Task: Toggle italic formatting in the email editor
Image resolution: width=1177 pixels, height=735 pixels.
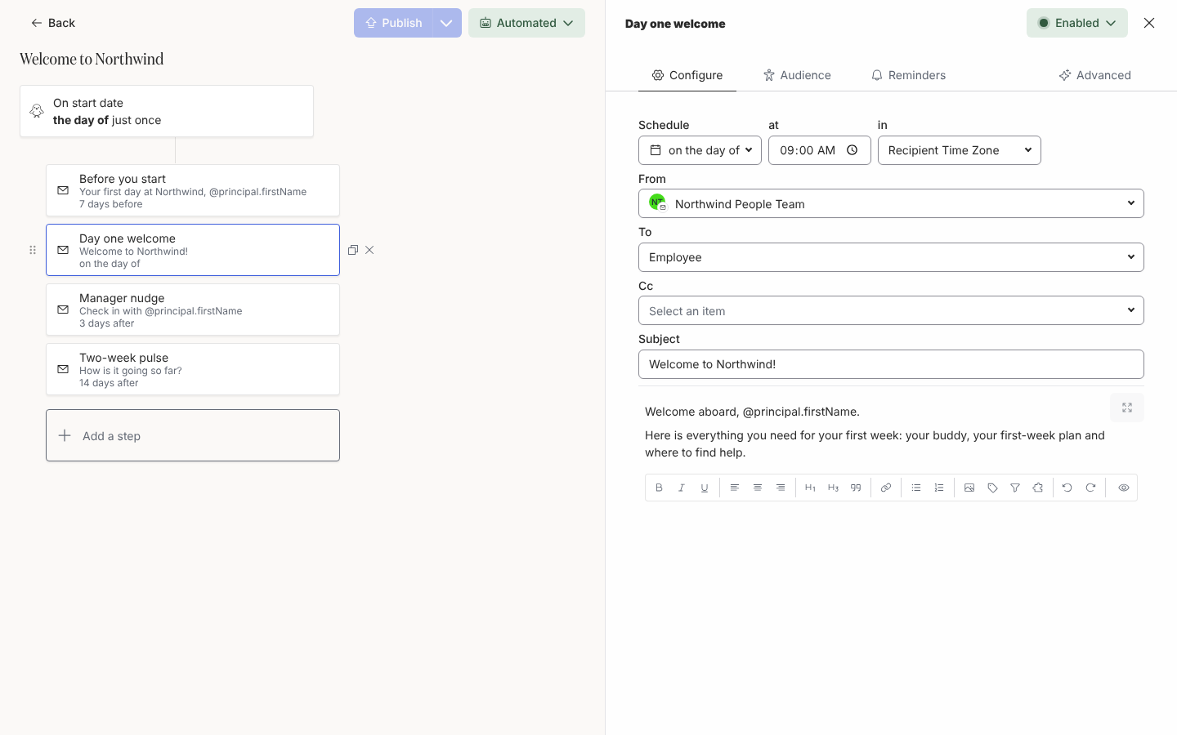Action: pyautogui.click(x=682, y=488)
